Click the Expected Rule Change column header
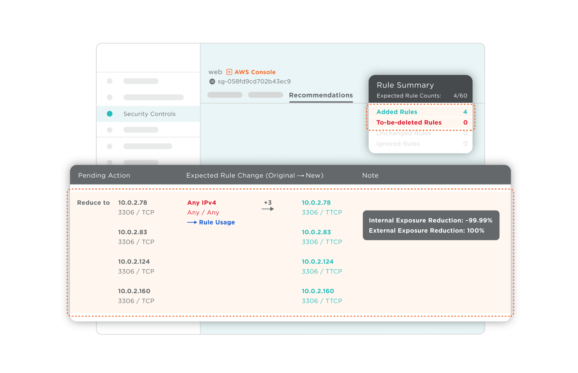This screenshot has width=578, height=373. click(255, 175)
